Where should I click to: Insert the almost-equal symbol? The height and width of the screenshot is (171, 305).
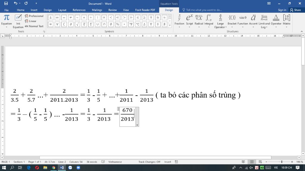pyautogui.click(x=164, y=18)
